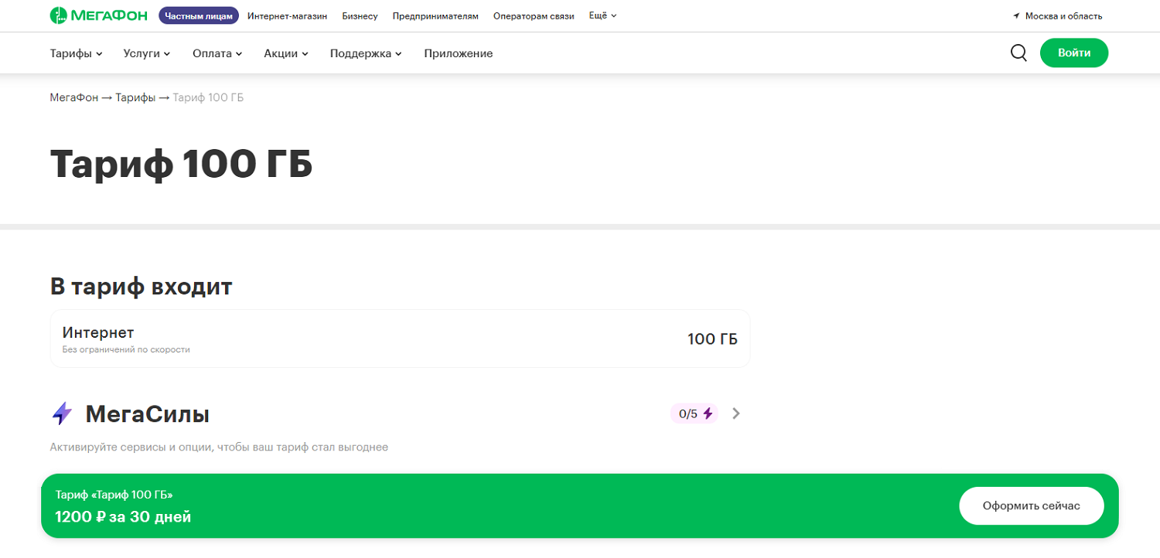Viewport: 1160px width, 558px height.
Task: Click the Войти button
Action: coord(1074,53)
